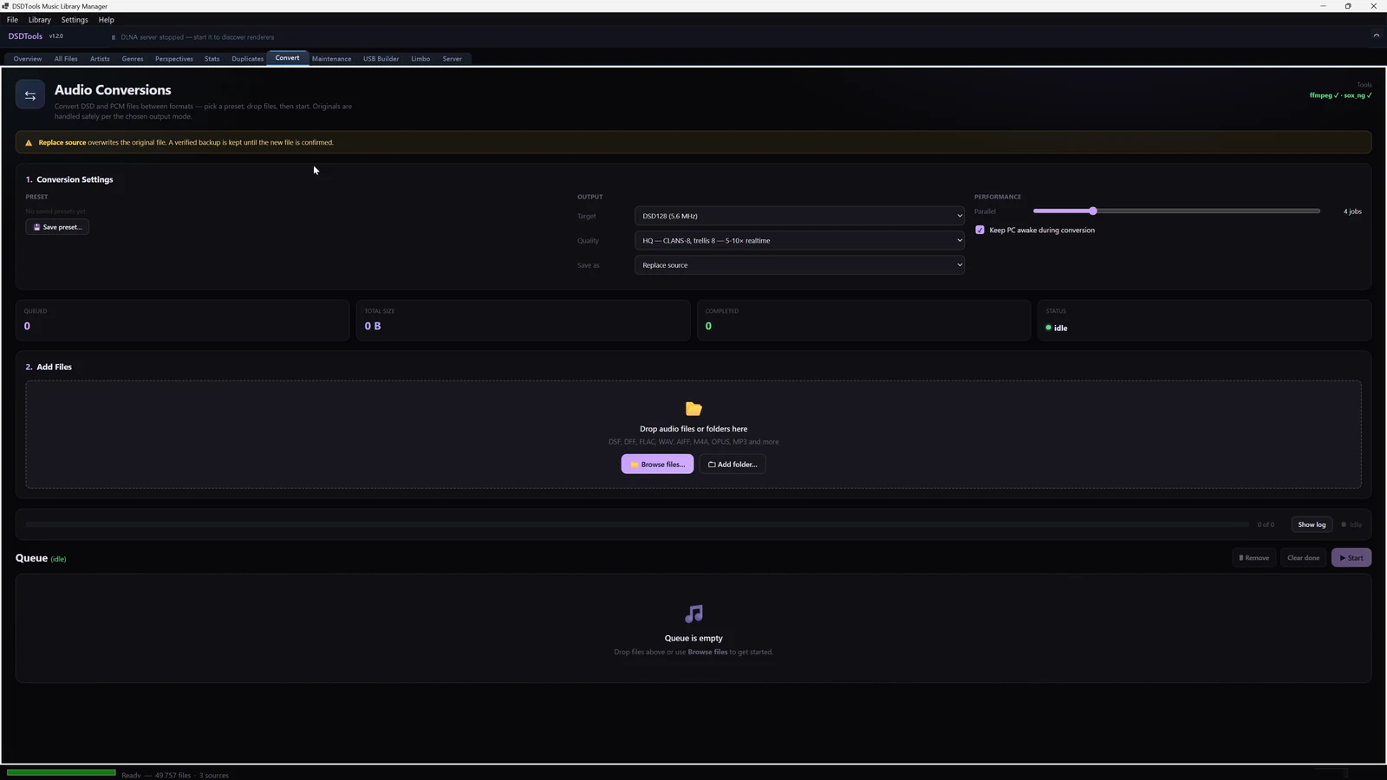Click the green library progress bar in status bar
Image resolution: width=1387 pixels, height=780 pixels.
(x=61, y=772)
